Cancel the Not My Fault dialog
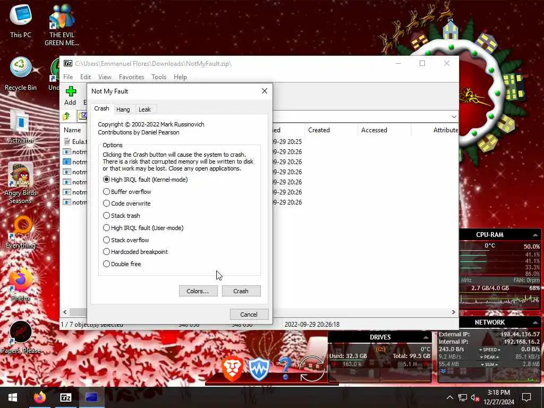 [249, 314]
